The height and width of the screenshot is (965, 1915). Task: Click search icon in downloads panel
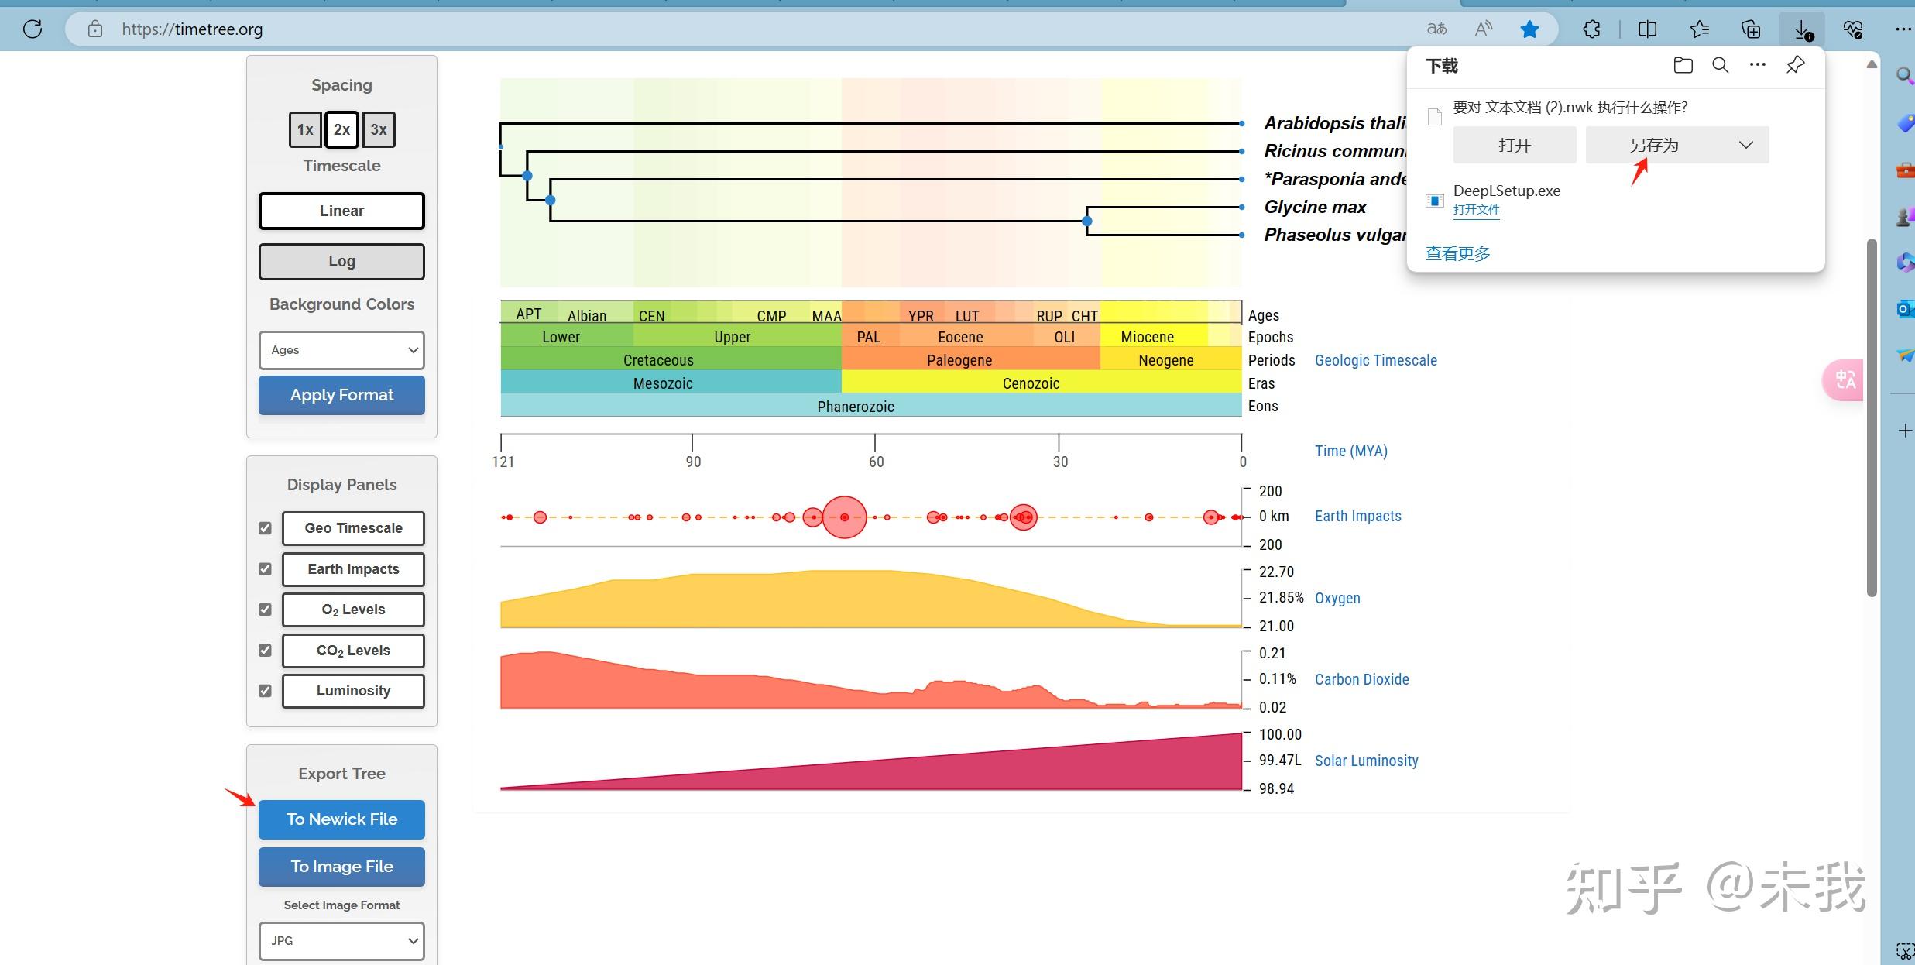coord(1720,65)
